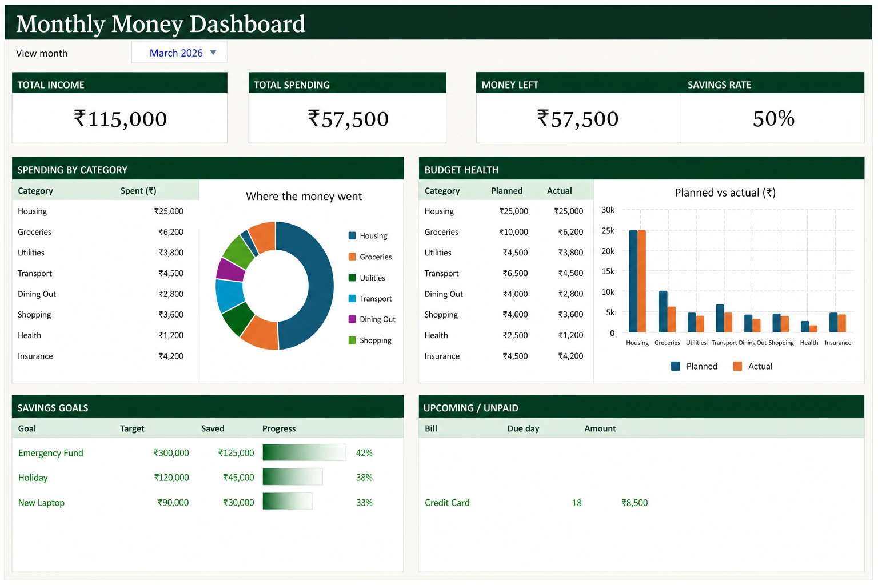Click the Planned legend swatch in bar chart
This screenshot has width=878, height=585.
coord(676,366)
